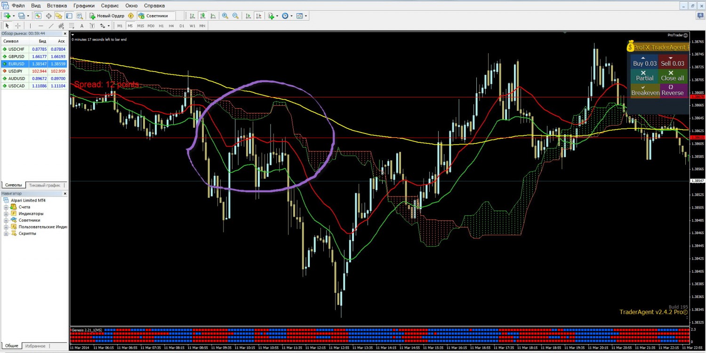Switch timeframe to H1

click(161, 25)
